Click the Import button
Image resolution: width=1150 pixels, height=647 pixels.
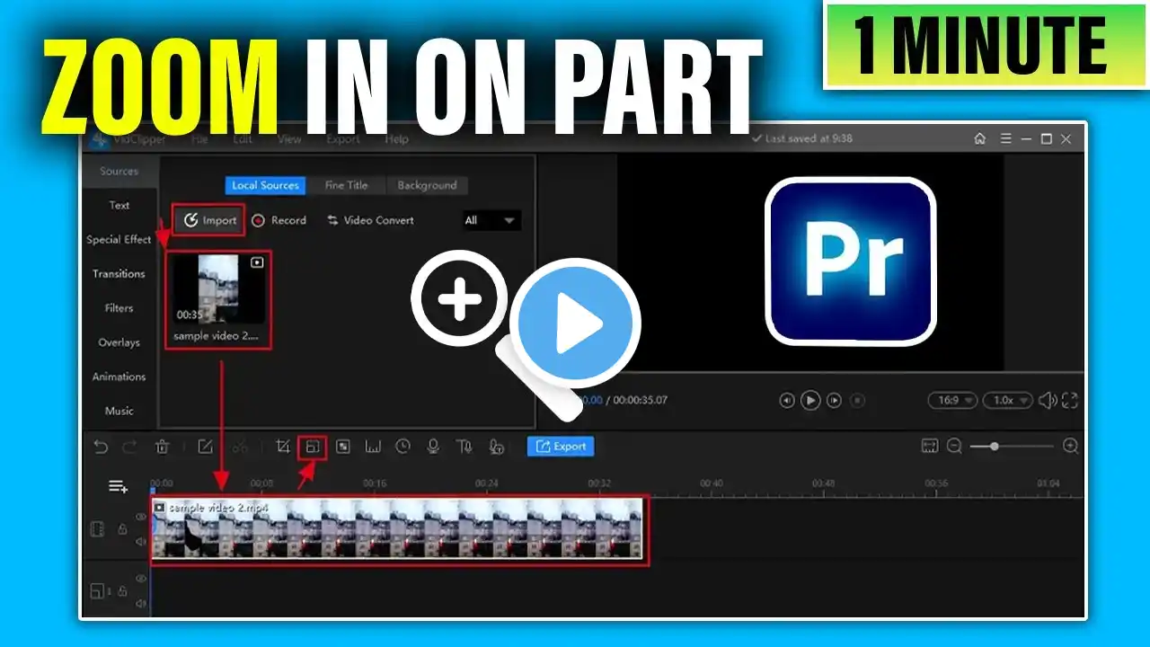tap(209, 220)
